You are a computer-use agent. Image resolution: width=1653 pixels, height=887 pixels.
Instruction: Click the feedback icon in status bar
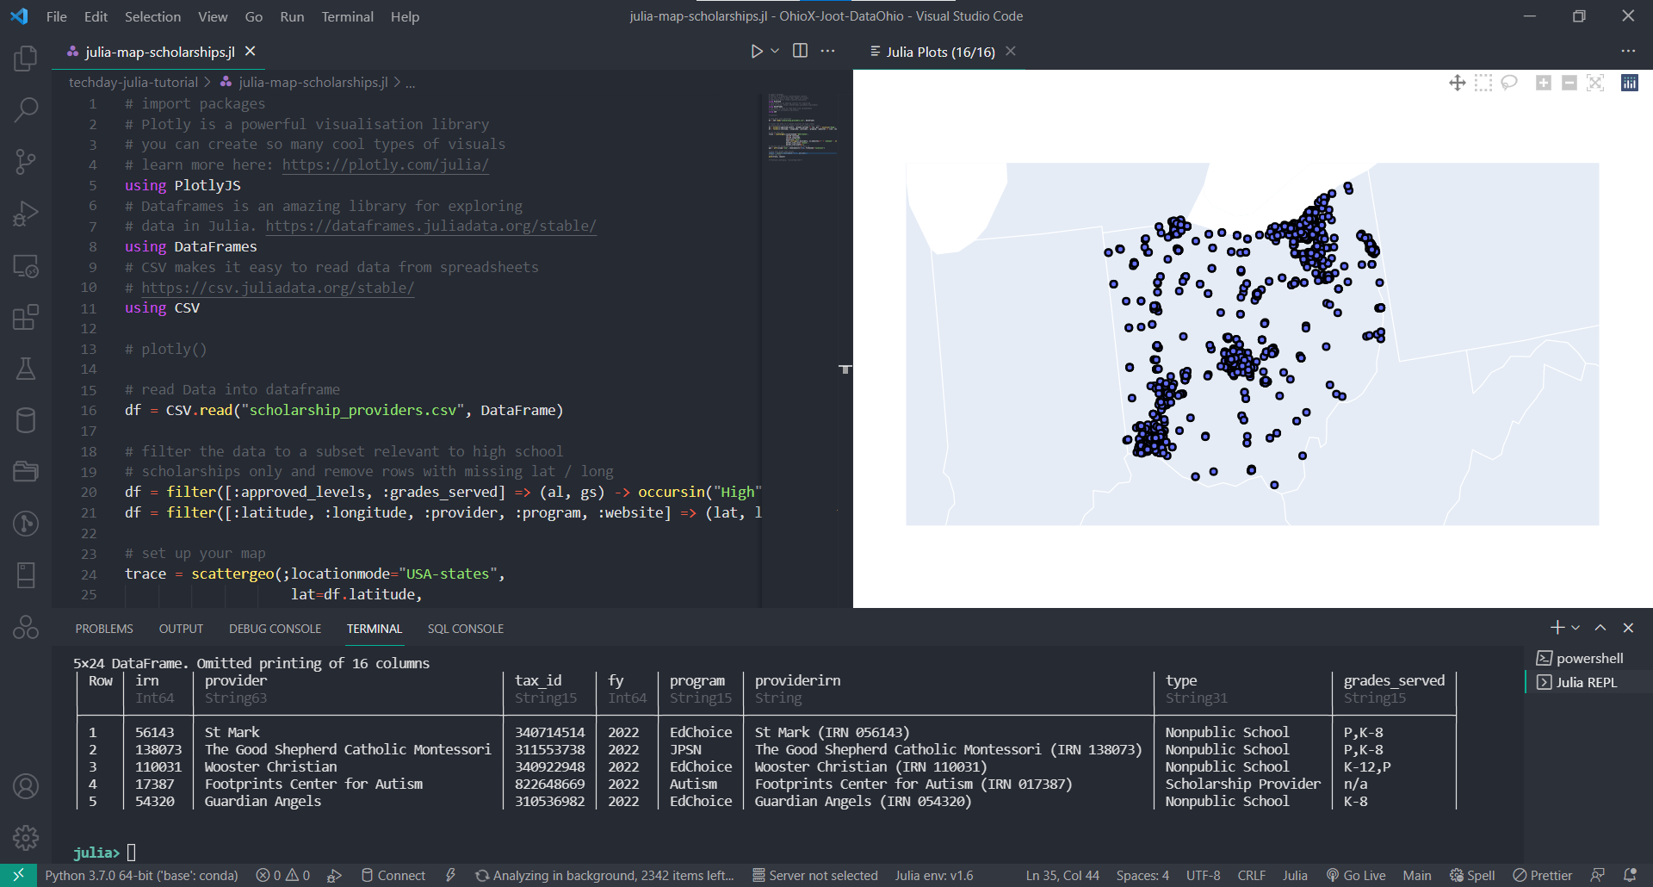click(x=1597, y=875)
